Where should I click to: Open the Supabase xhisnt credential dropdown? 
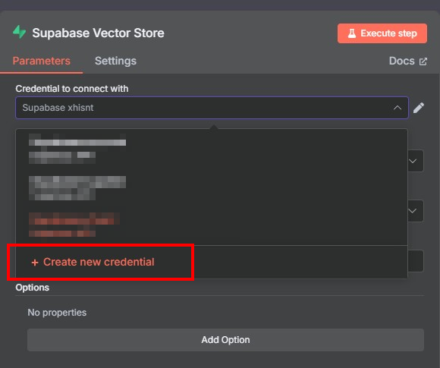212,108
